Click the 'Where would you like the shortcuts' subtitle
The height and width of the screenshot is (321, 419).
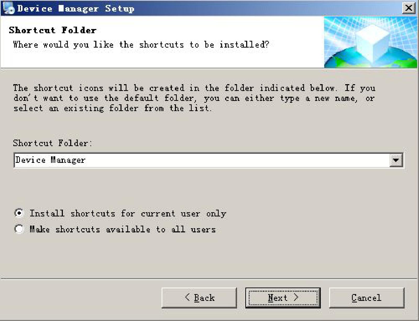point(141,45)
